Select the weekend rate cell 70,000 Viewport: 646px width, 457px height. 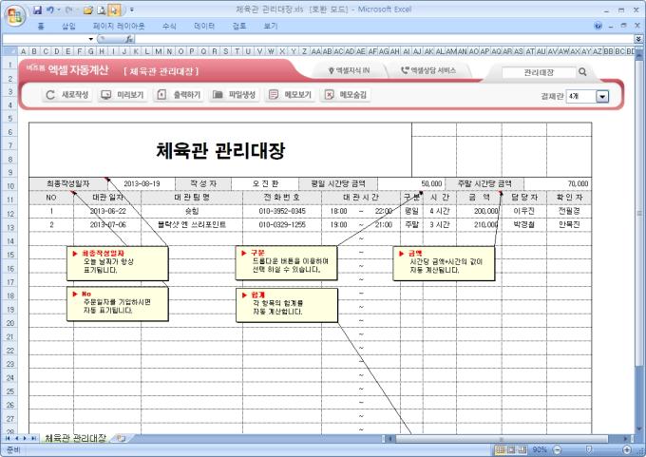[558, 183]
